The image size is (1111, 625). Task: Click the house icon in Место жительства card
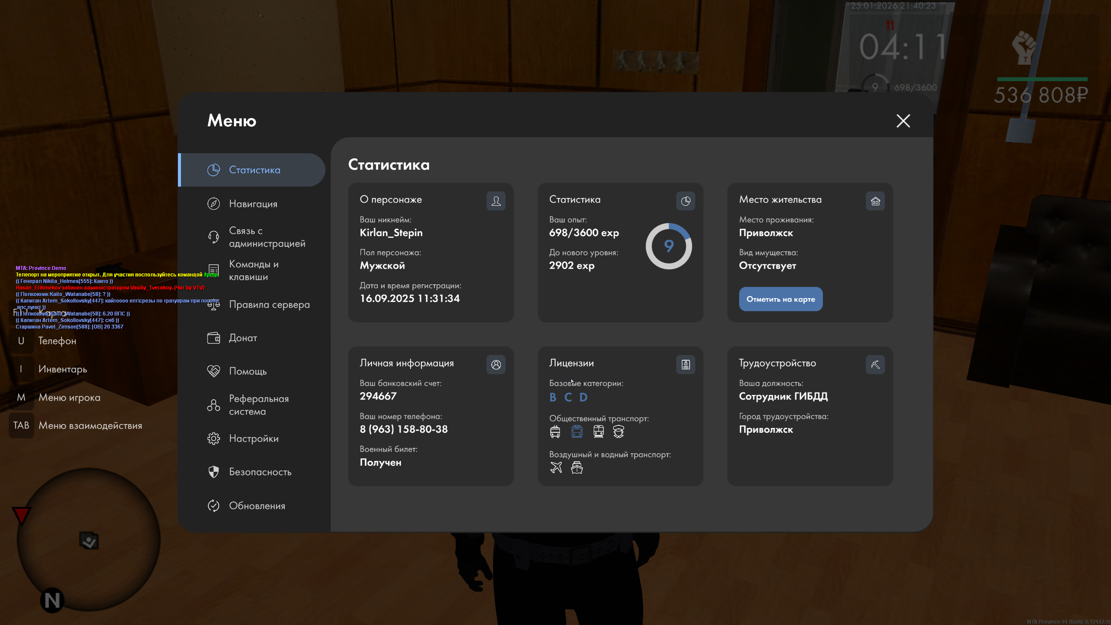(x=875, y=201)
